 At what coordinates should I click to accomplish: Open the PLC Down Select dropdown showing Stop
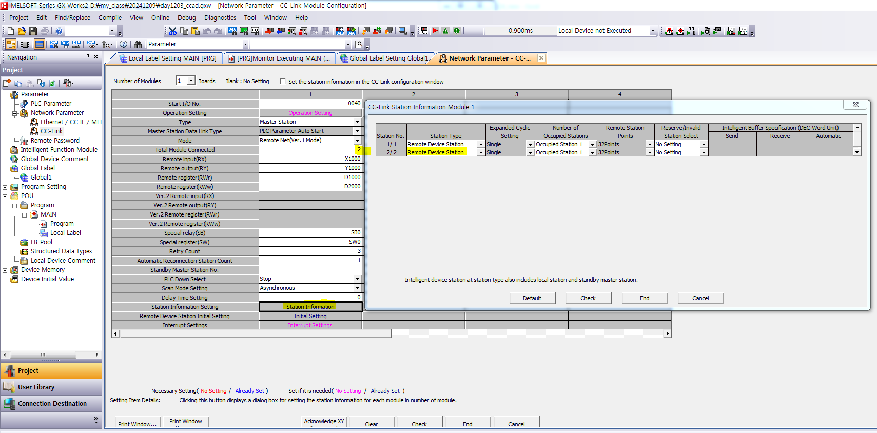pos(358,279)
